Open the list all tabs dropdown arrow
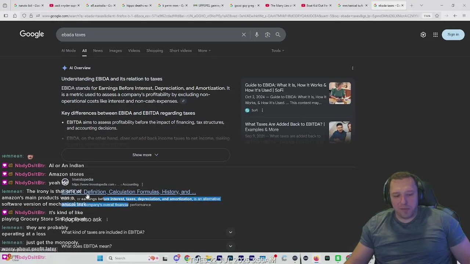This screenshot has width=470, height=264. point(421,5)
